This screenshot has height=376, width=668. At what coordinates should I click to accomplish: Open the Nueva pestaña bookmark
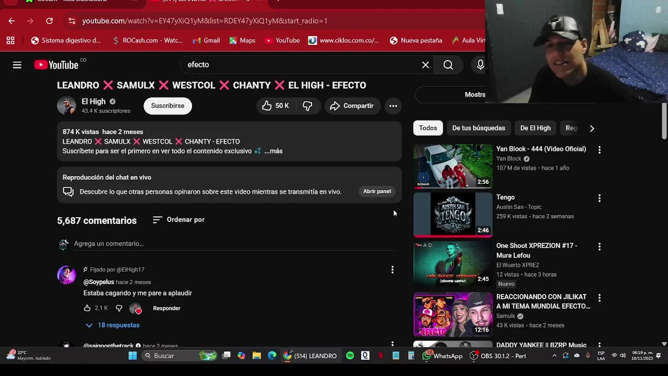click(x=416, y=40)
